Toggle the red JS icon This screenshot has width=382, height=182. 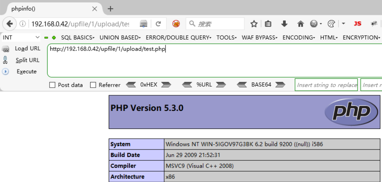[357, 24]
